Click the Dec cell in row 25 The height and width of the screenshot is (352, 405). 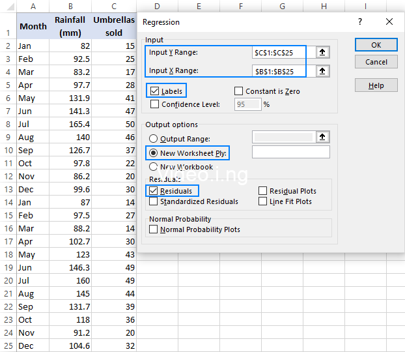click(33, 345)
